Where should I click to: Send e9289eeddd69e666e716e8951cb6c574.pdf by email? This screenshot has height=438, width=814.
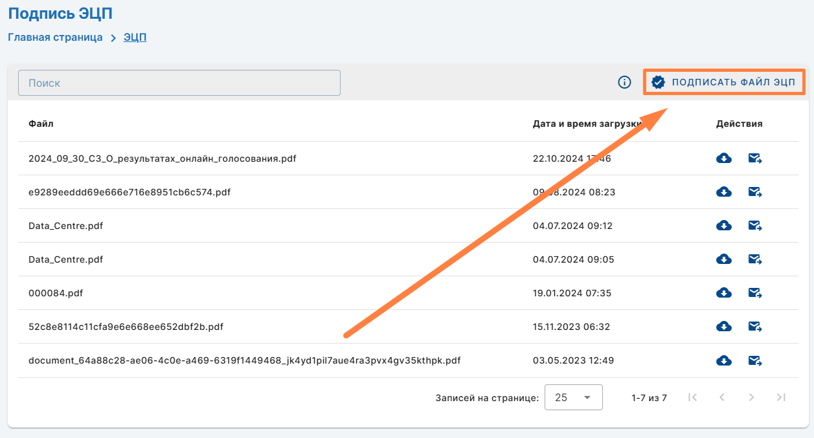click(x=754, y=192)
